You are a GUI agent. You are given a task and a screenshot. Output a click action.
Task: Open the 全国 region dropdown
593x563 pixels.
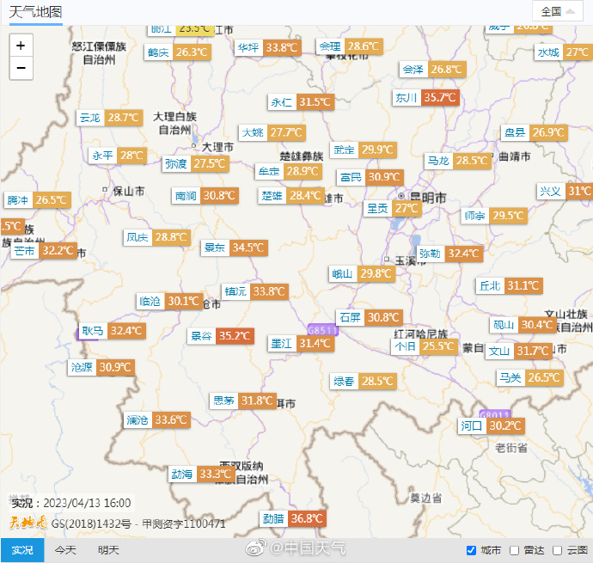click(x=556, y=11)
